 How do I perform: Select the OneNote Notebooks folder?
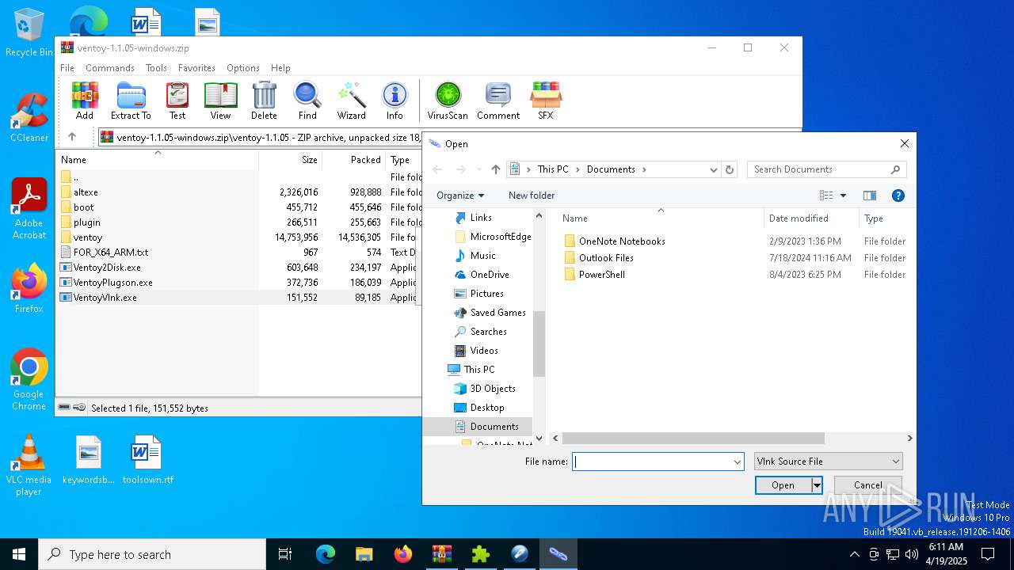click(622, 241)
